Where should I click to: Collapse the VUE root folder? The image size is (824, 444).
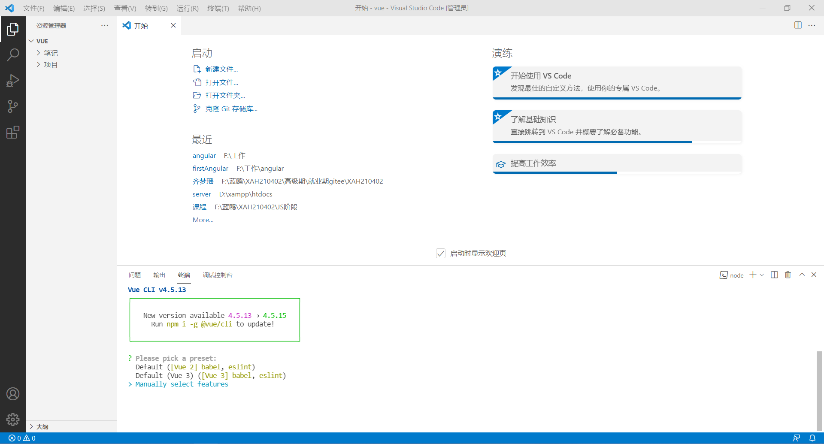[x=71, y=41]
